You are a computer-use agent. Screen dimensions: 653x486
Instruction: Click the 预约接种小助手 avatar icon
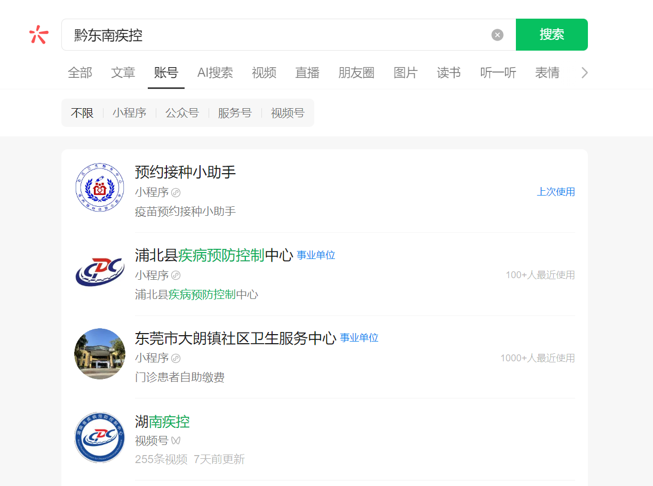point(100,188)
